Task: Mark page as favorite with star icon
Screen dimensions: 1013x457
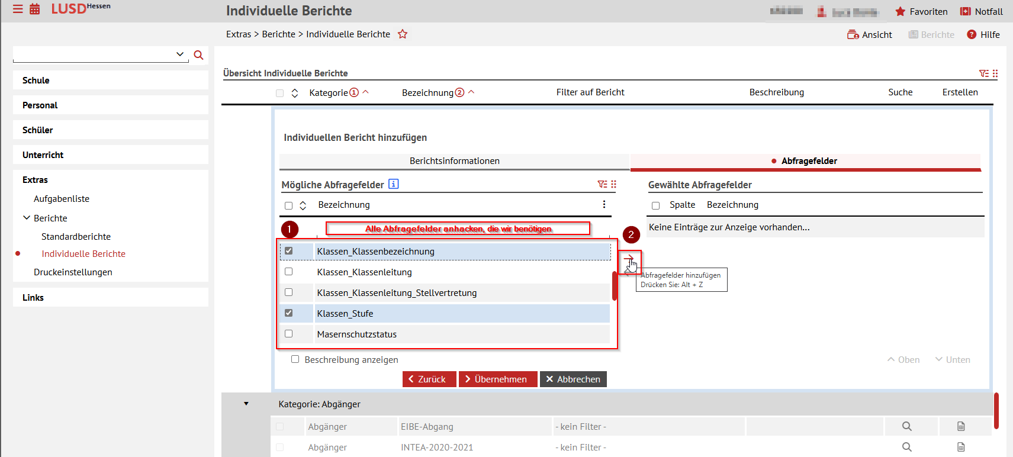Action: coord(403,34)
